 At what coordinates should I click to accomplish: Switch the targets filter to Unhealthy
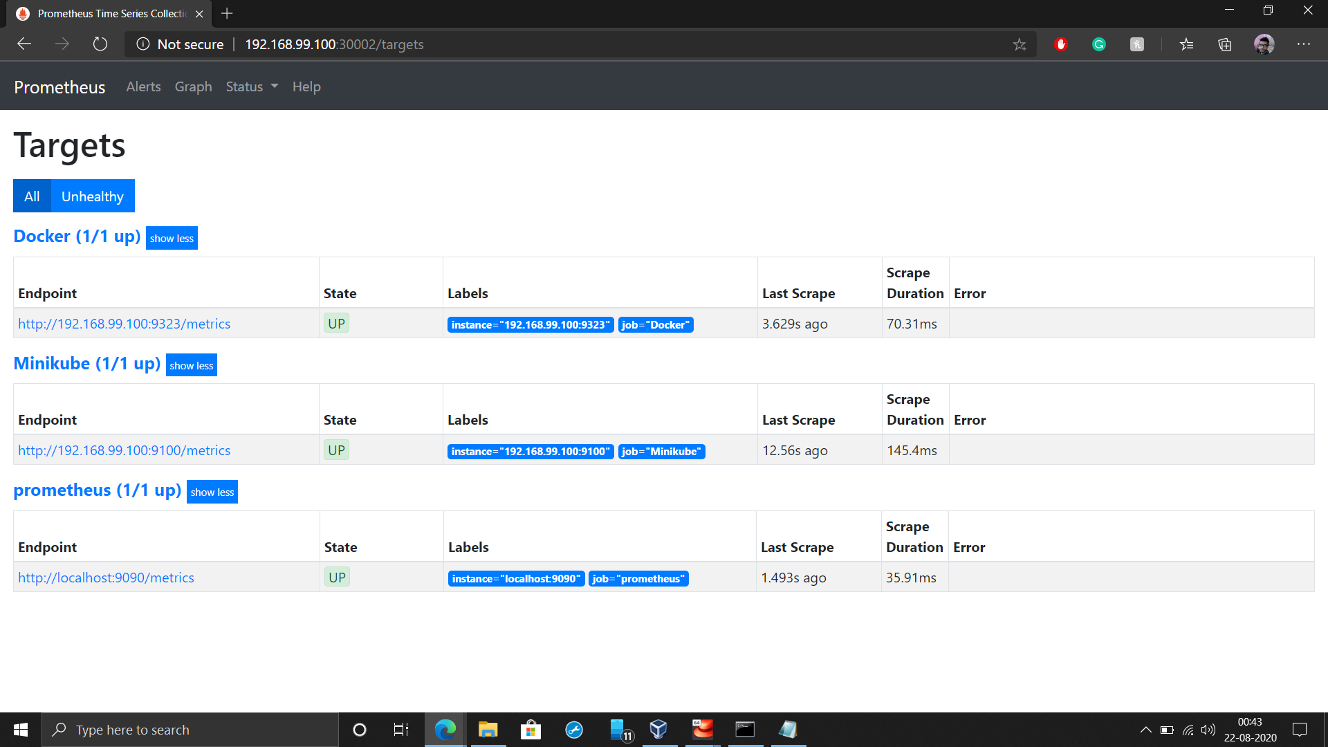pos(92,196)
